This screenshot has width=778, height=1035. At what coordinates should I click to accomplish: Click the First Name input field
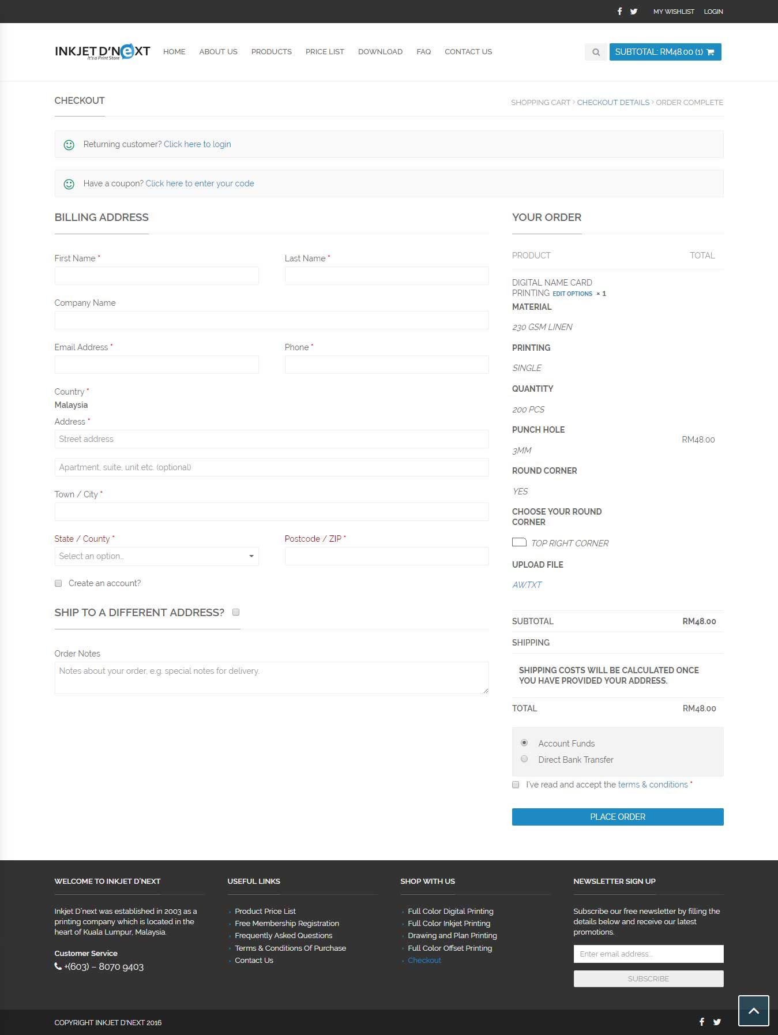[156, 276]
